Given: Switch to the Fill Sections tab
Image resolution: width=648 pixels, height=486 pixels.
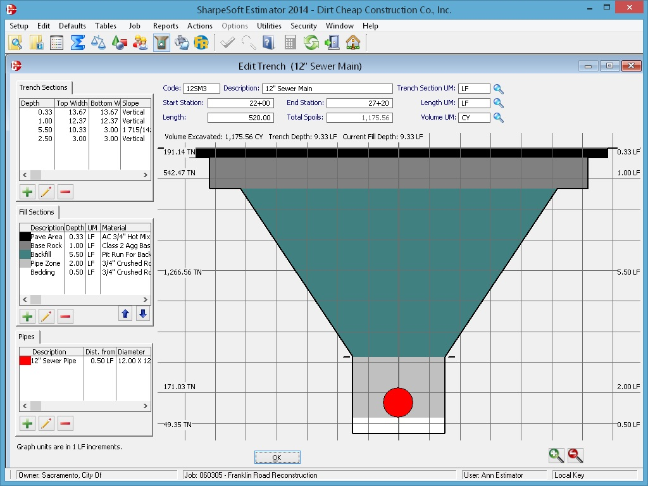Looking at the screenshot, I should [36, 212].
